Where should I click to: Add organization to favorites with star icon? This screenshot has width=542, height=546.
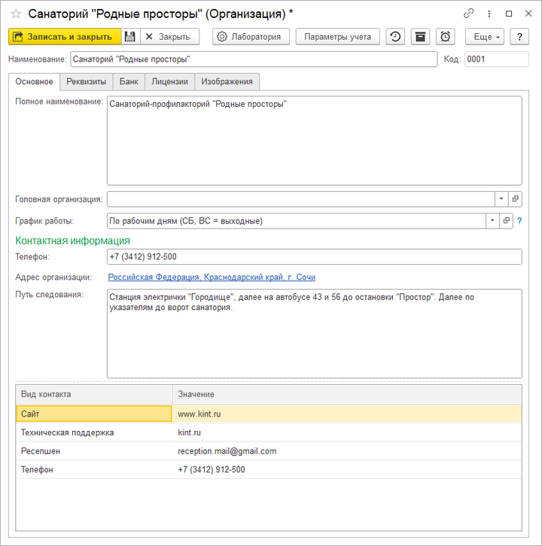tap(16, 14)
